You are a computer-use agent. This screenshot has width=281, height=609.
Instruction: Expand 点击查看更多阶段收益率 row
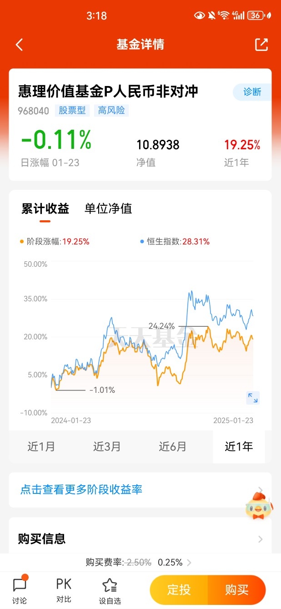tap(140, 490)
